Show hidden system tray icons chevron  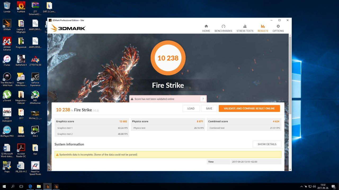301,186
